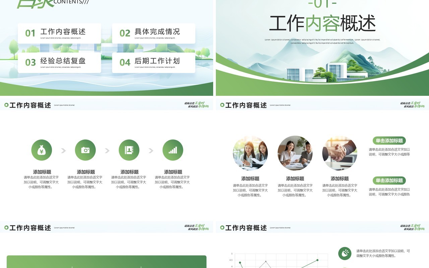Click 添加标题 under the bar chart icon
Image resolution: width=429 pixels, height=268 pixels.
pyautogui.click(x=173, y=172)
